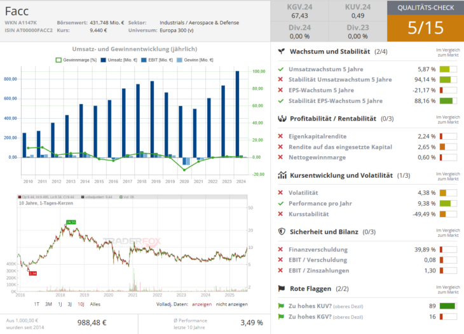Image resolution: width=464 pixels, height=334 pixels.
Task: Click the Div.24 value 0,00 %
Action: point(299,36)
